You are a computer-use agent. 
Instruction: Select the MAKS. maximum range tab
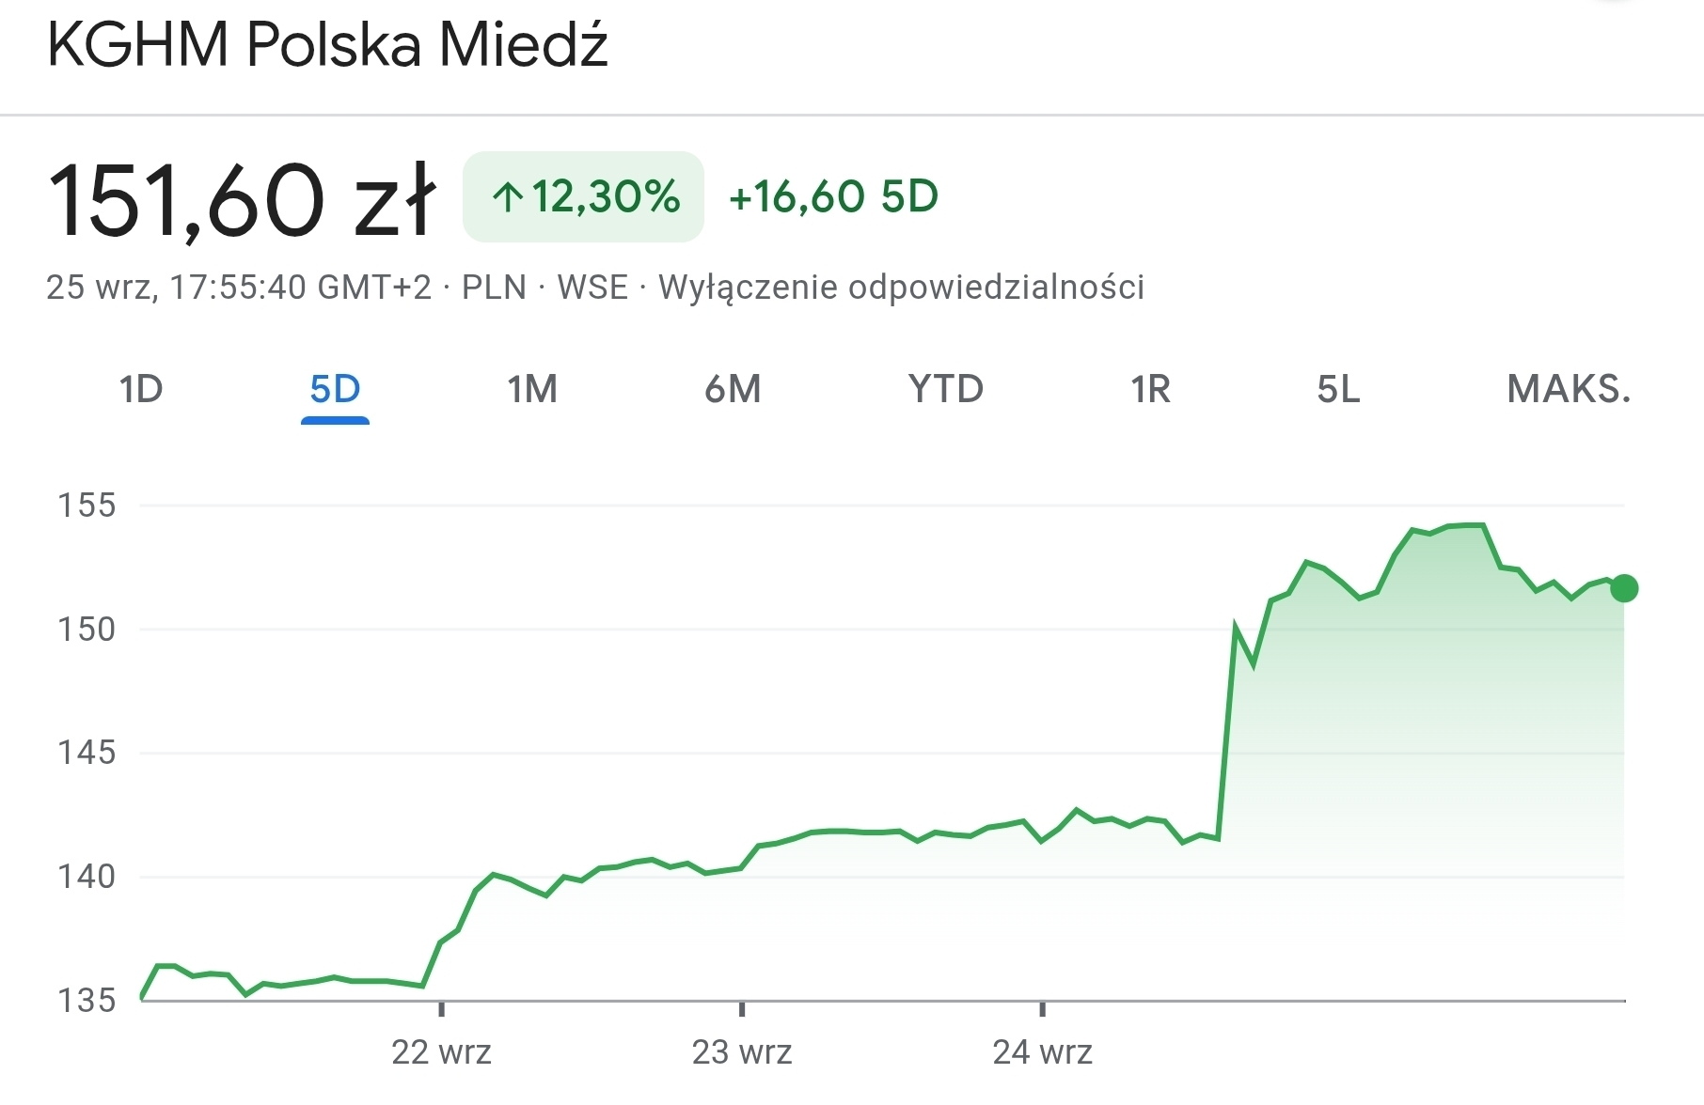[x=1568, y=389]
